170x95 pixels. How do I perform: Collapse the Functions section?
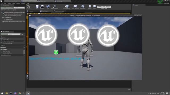click(x=1, y=41)
